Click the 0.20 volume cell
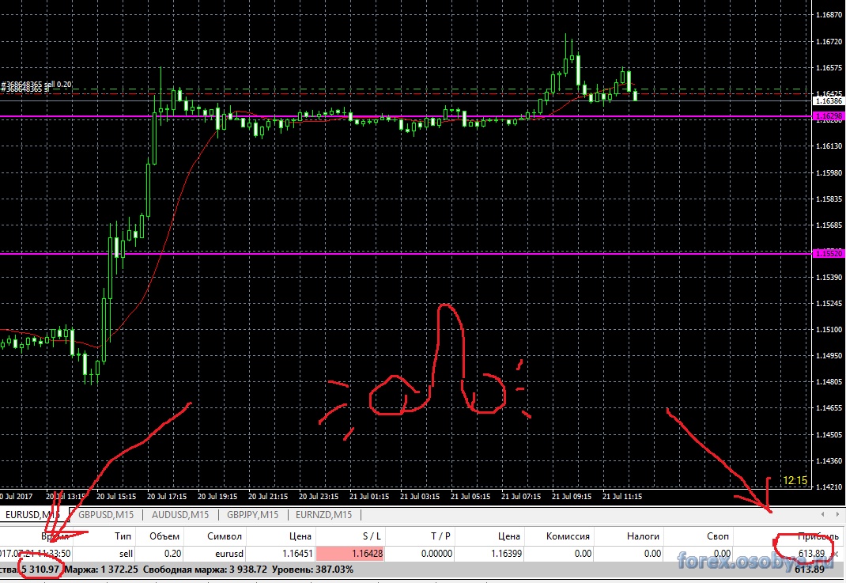This screenshot has height=583, width=846. (x=172, y=553)
